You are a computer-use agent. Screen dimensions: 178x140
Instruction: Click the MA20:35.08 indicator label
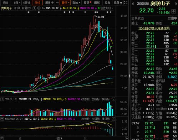pos(87,8)
